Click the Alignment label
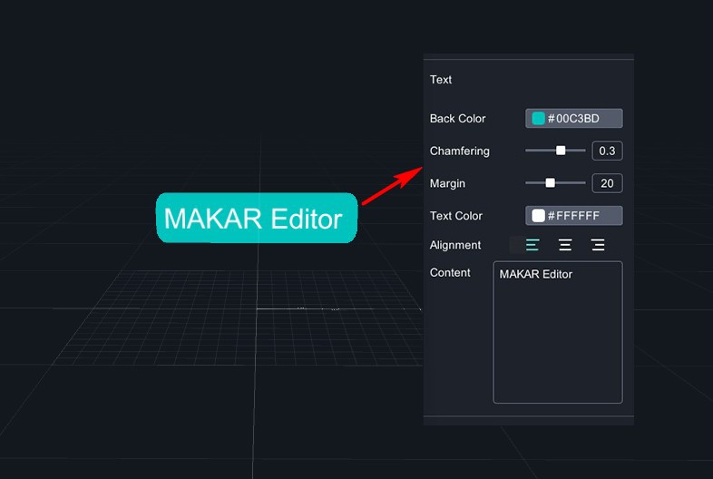 tap(455, 245)
